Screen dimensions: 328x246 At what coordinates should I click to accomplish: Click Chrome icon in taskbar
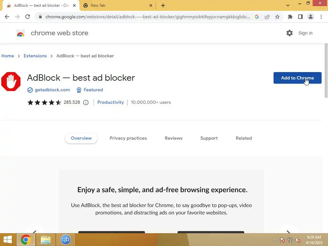coord(26,240)
